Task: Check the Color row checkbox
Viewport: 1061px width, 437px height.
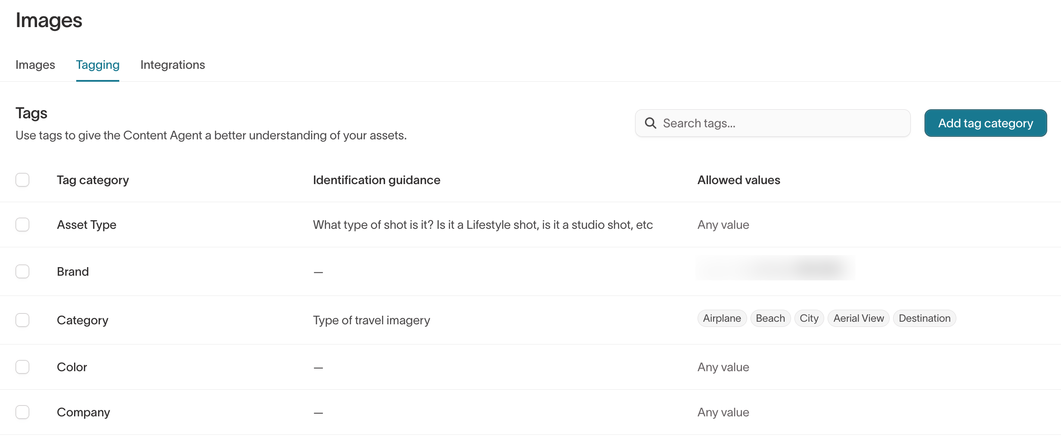Action: [22, 367]
